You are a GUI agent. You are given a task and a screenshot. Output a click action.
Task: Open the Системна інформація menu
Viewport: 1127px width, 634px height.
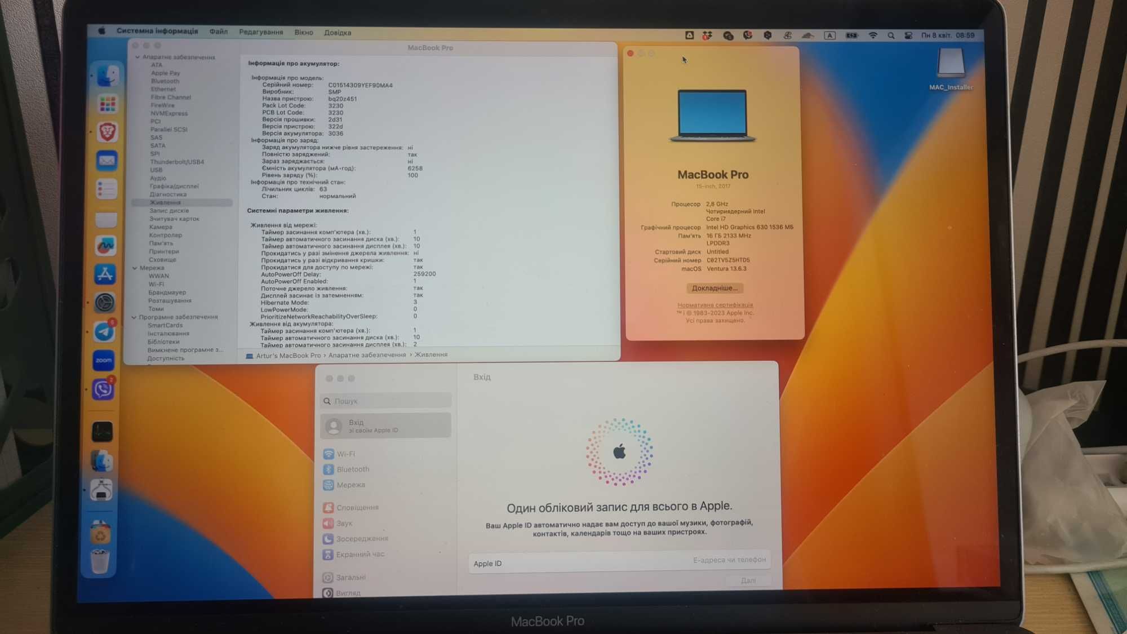pos(157,31)
